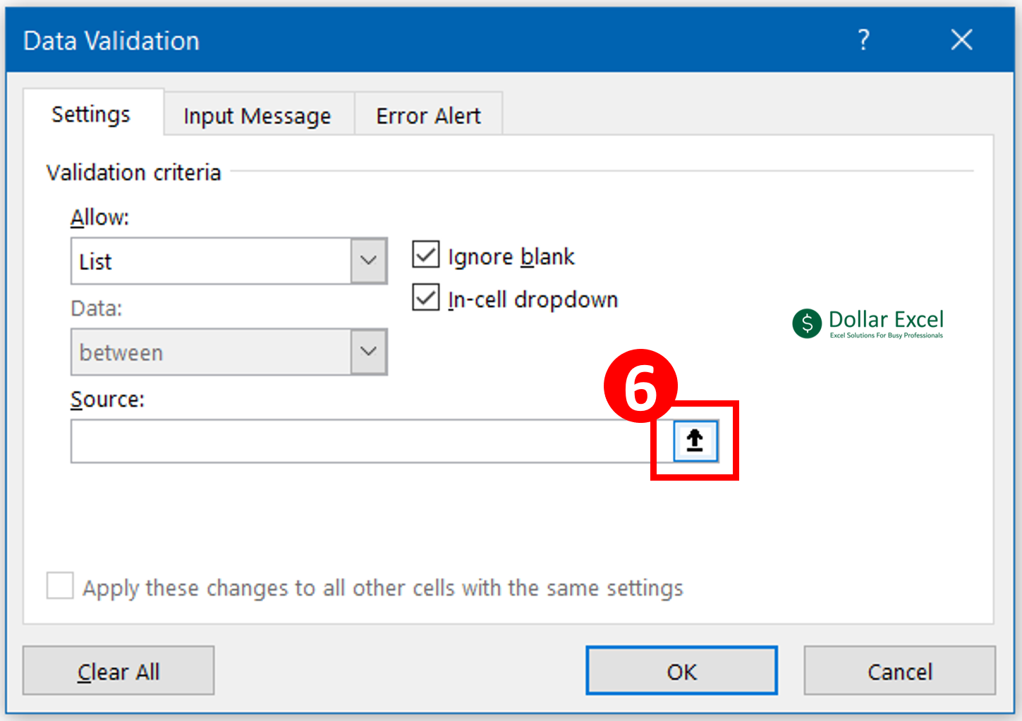This screenshot has height=721, width=1022.
Task: Expand the Allow dropdown arrow
Action: [368, 261]
